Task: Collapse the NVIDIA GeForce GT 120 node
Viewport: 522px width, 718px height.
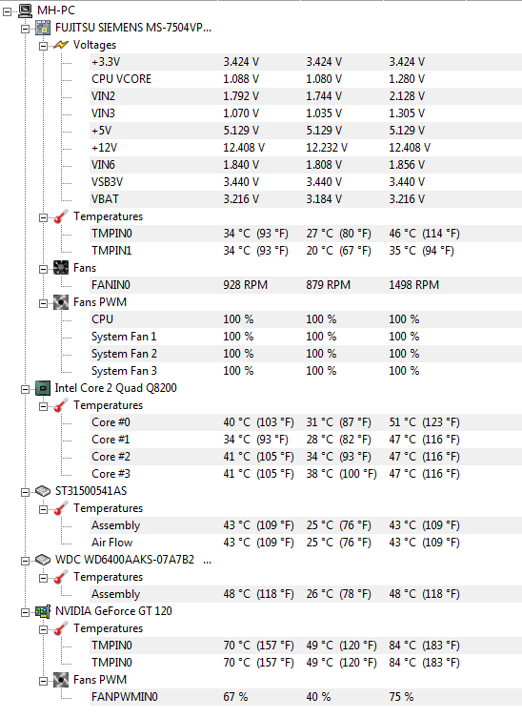Action: 25,612
